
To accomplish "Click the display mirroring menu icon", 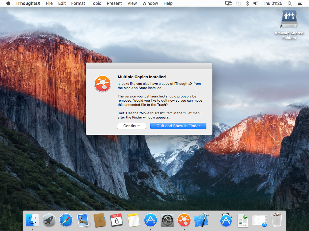I will [229, 3].
